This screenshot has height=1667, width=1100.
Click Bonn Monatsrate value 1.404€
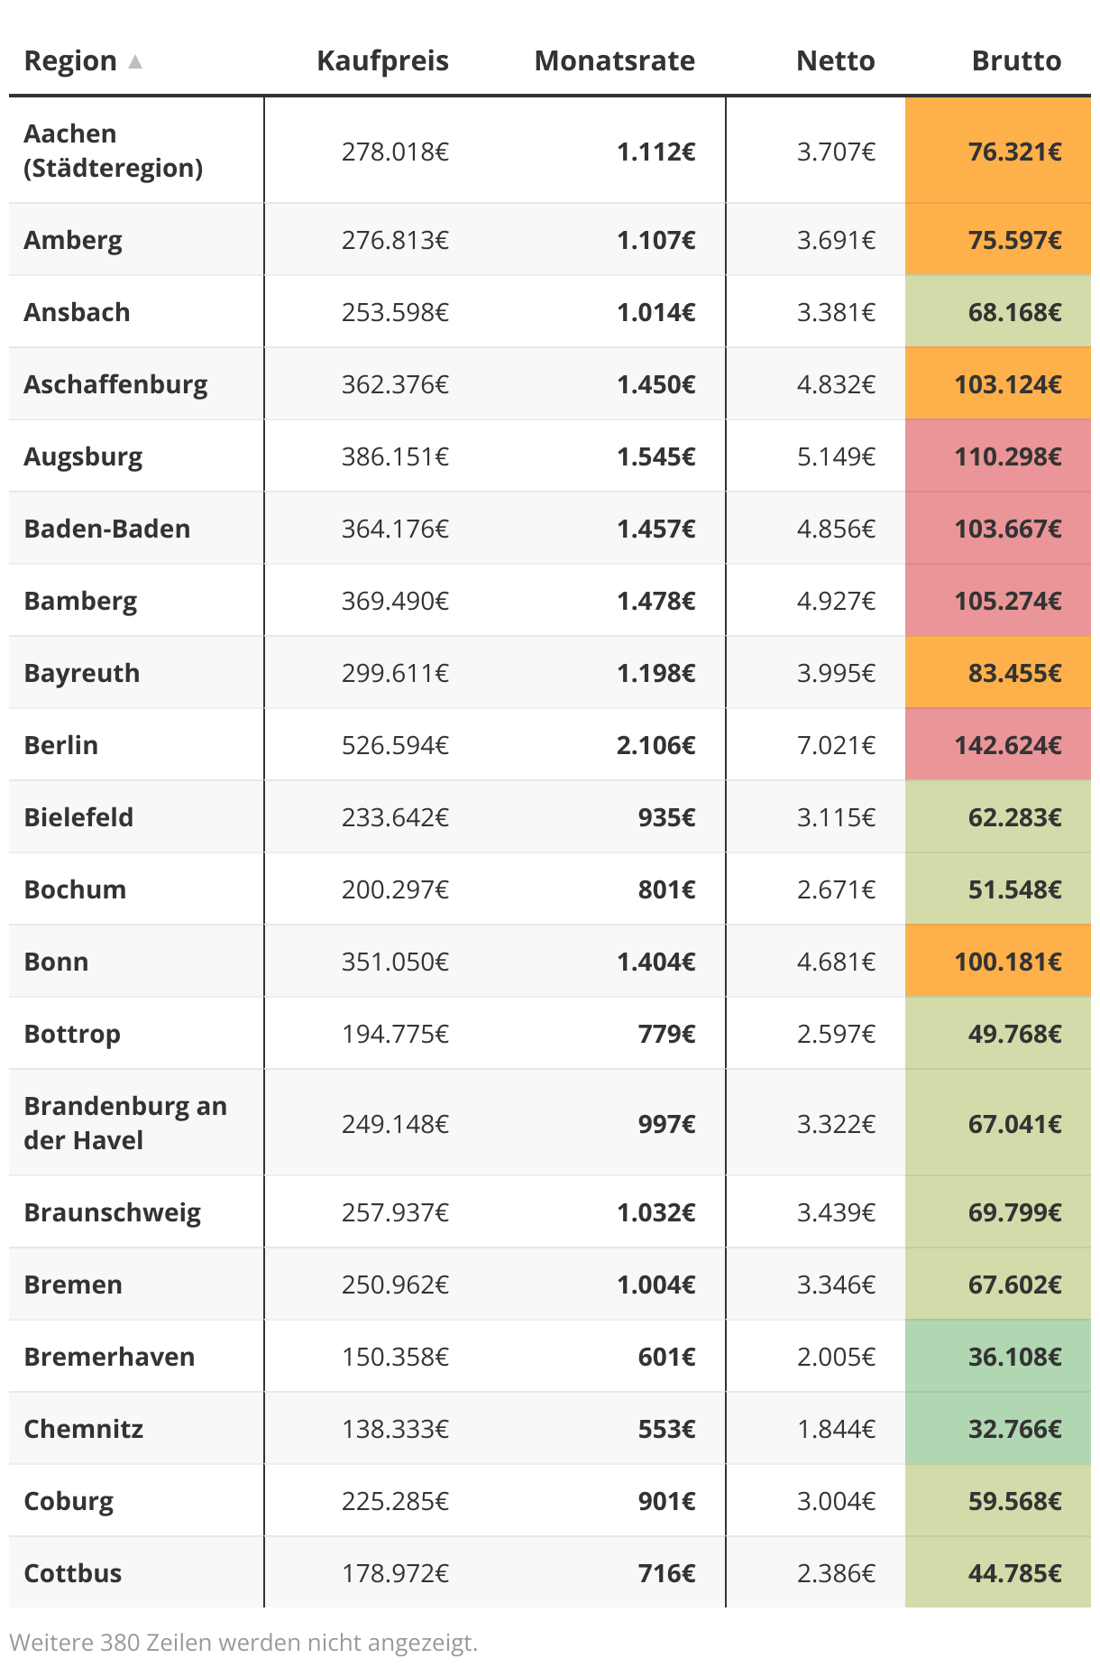pos(655,962)
